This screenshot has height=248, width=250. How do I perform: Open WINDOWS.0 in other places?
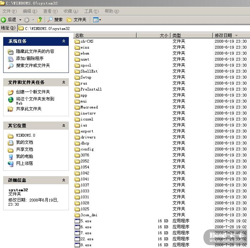tap(25, 135)
